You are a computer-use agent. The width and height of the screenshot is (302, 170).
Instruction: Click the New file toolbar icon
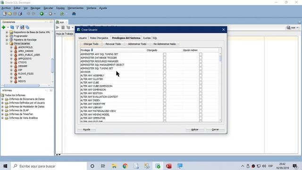pos(5,14)
